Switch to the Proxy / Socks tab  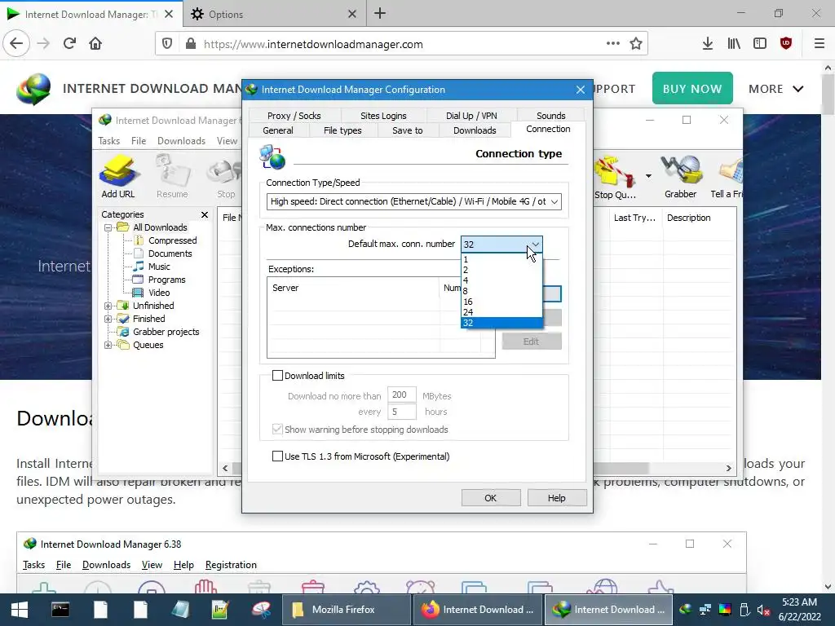point(294,116)
